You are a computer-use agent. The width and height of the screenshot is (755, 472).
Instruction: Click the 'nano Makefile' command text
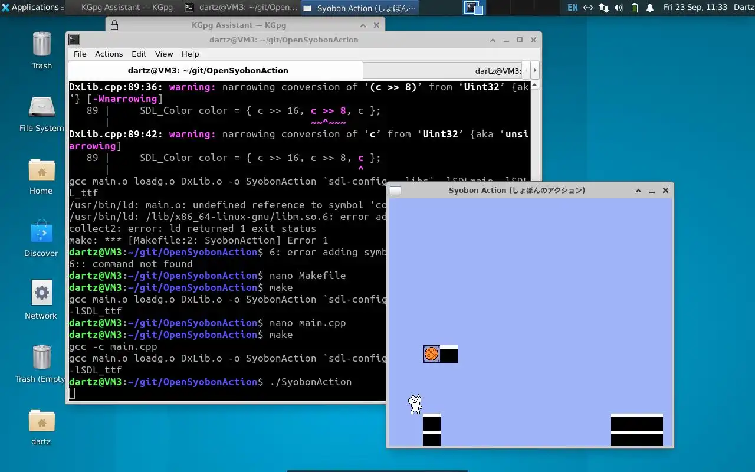click(x=307, y=276)
